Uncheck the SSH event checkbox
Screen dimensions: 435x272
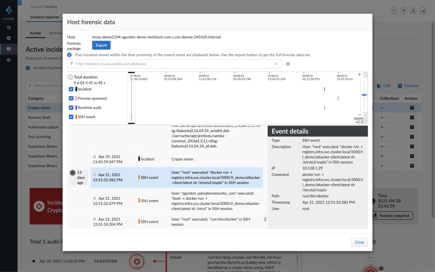(x=71, y=117)
